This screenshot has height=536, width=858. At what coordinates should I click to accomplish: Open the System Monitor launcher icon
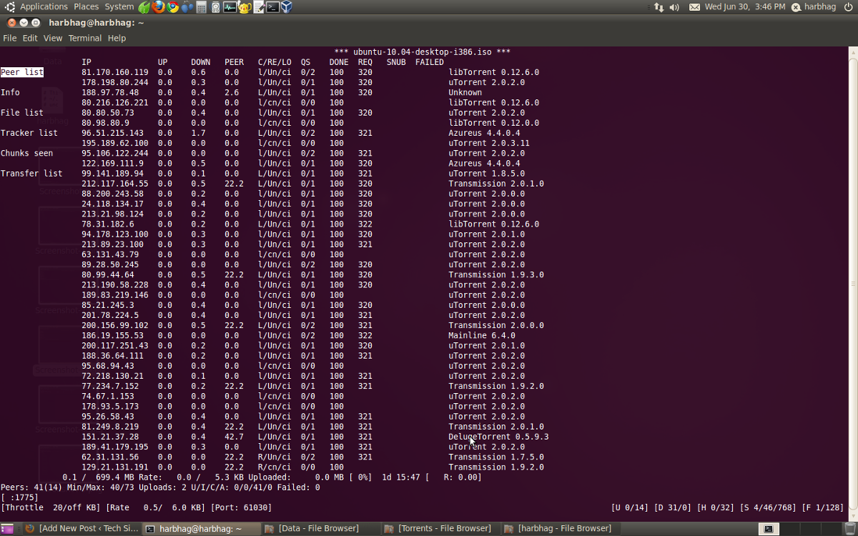[x=230, y=7]
